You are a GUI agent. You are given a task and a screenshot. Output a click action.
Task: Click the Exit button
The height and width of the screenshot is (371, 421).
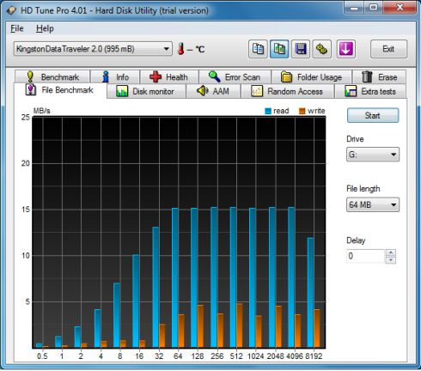(388, 49)
